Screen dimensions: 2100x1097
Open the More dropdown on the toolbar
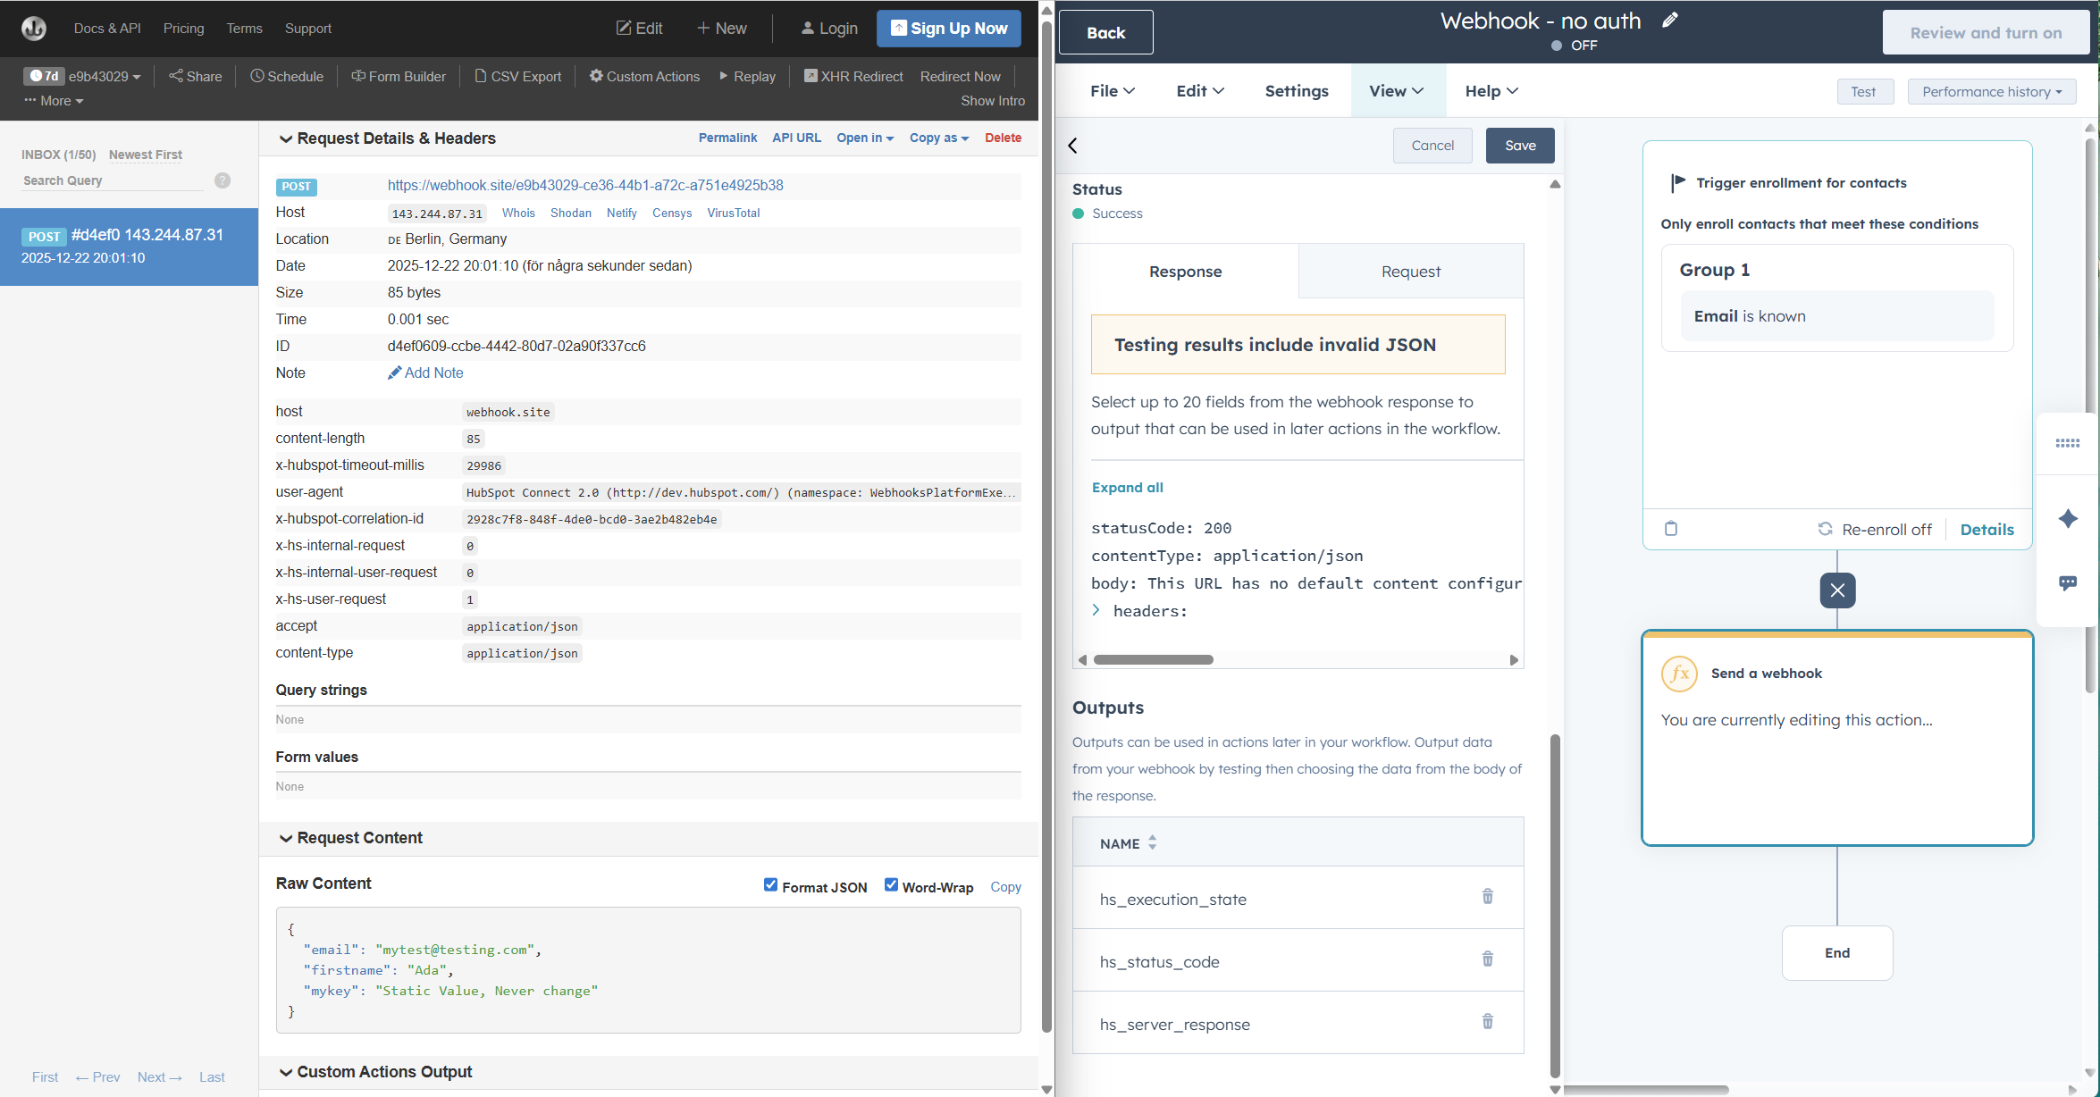click(52, 100)
